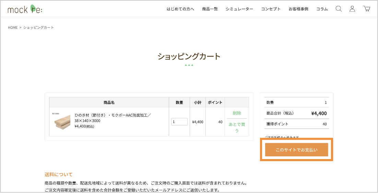The width and height of the screenshot is (378, 193).
Task: Open the ひのき材 product name link
Action: [x=113, y=118]
